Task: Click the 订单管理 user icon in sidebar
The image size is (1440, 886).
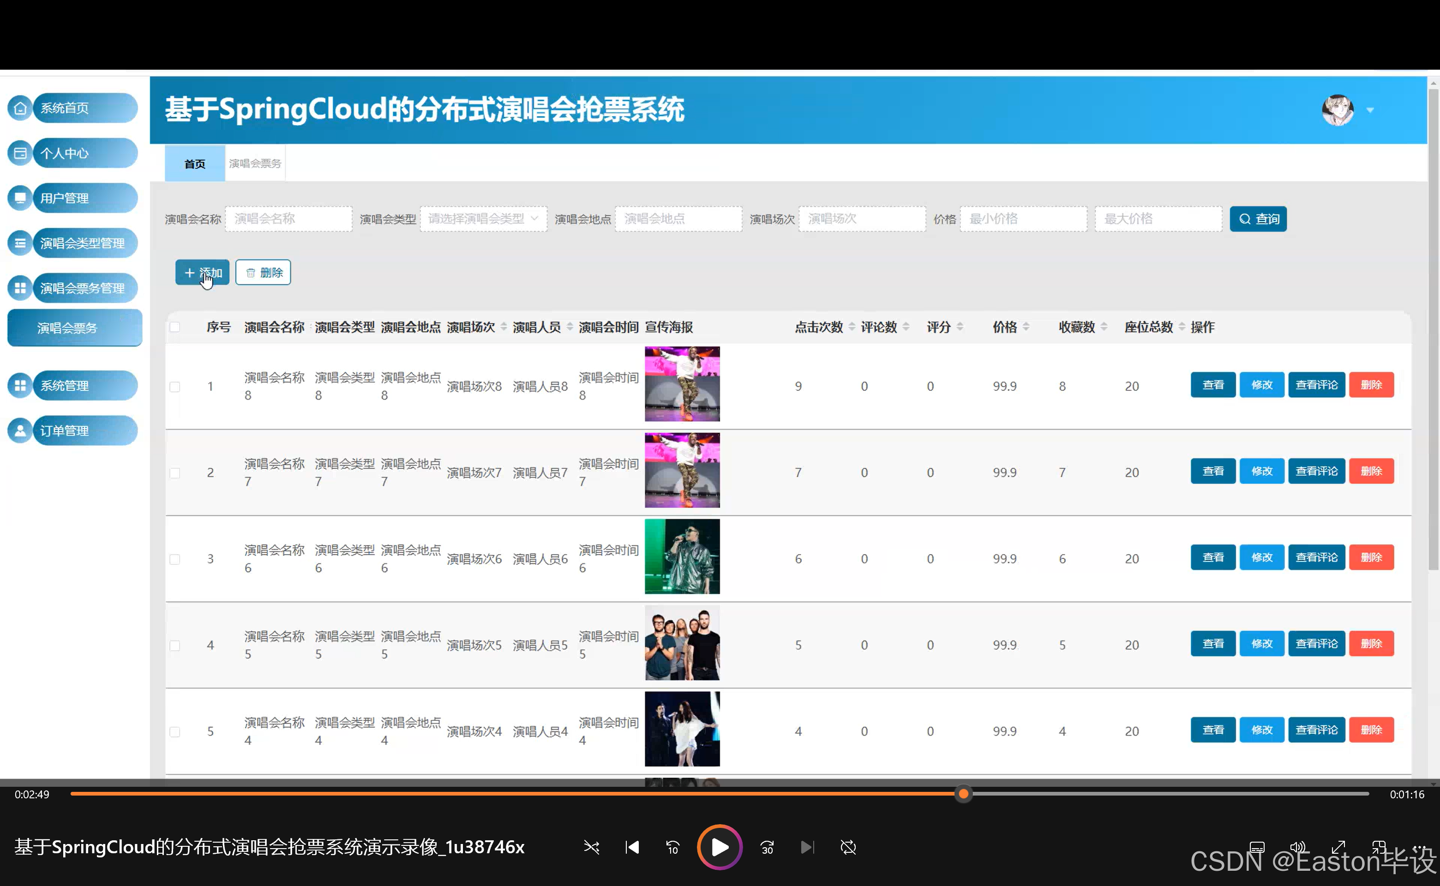Action: coord(20,431)
